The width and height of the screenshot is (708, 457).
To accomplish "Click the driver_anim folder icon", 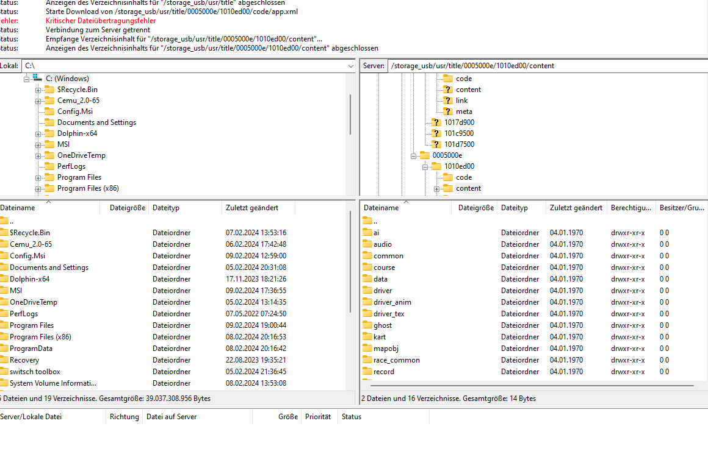I will (x=367, y=302).
